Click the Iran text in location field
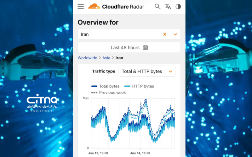This screenshot has height=157, width=252. coord(85,35)
